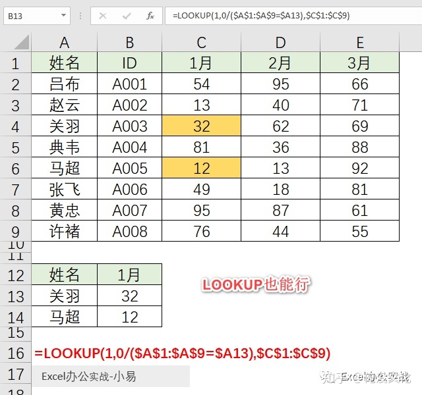Click header cell 3月
The image size is (422, 395).
(359, 63)
